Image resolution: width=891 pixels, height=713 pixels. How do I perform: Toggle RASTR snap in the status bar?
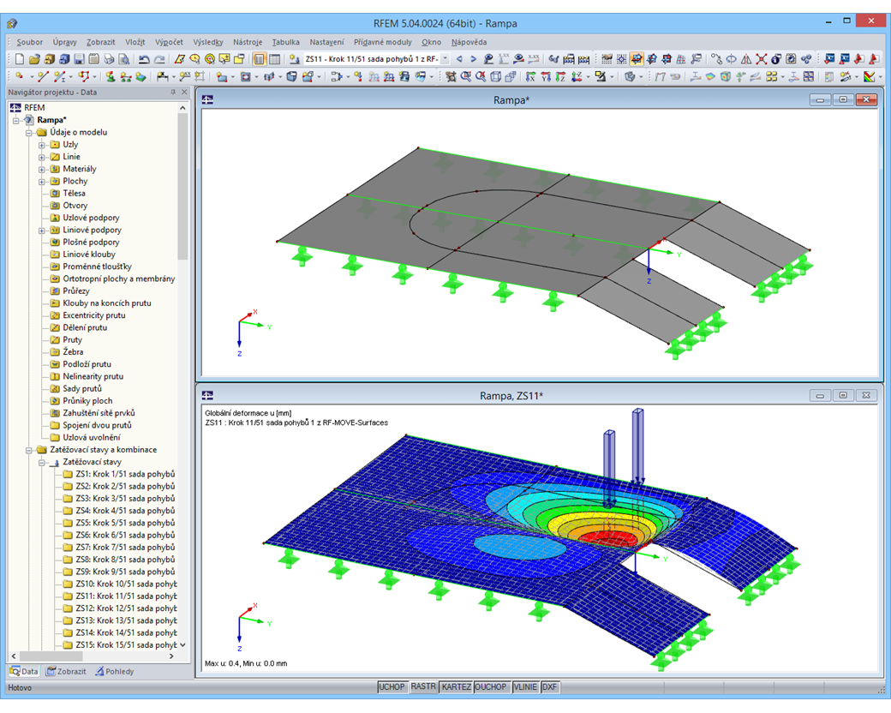click(x=423, y=686)
